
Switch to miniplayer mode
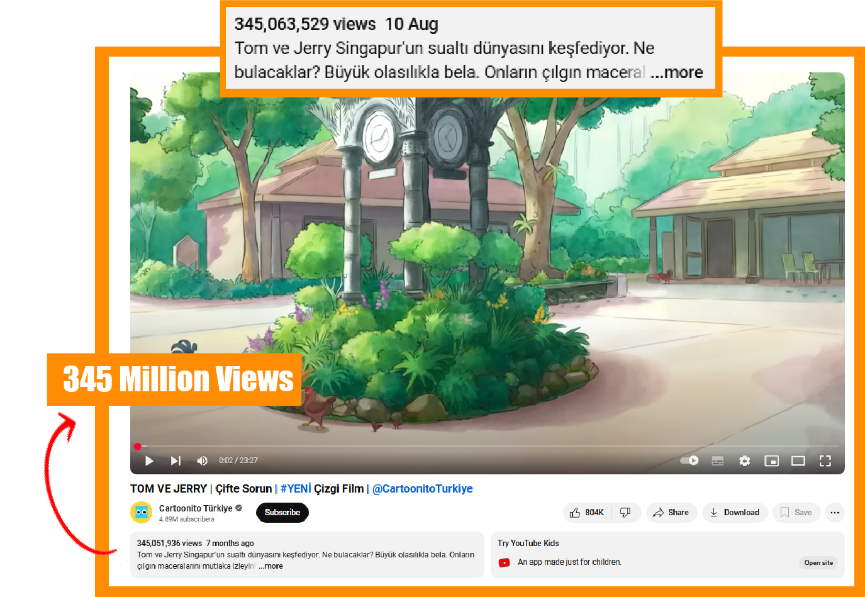coord(771,461)
